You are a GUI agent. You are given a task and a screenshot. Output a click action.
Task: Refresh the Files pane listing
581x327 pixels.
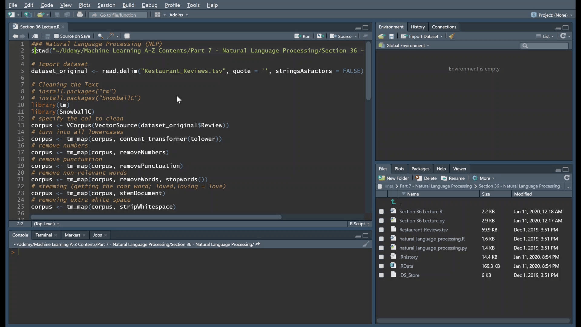(x=567, y=178)
